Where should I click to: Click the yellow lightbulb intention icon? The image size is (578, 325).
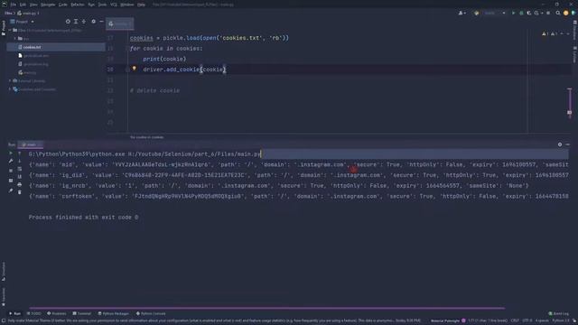click(135, 69)
